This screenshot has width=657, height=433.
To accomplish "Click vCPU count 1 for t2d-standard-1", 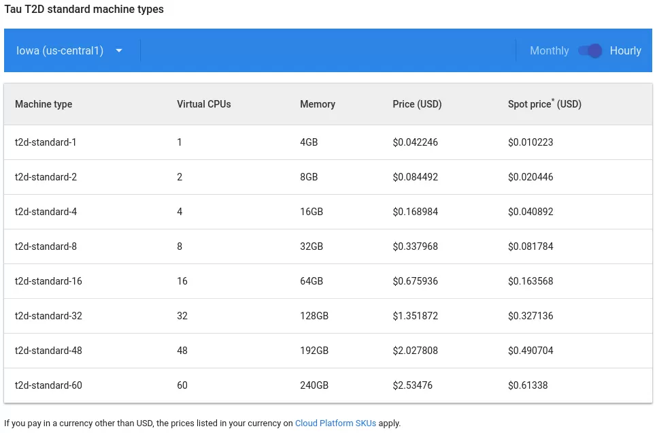I will [x=180, y=142].
